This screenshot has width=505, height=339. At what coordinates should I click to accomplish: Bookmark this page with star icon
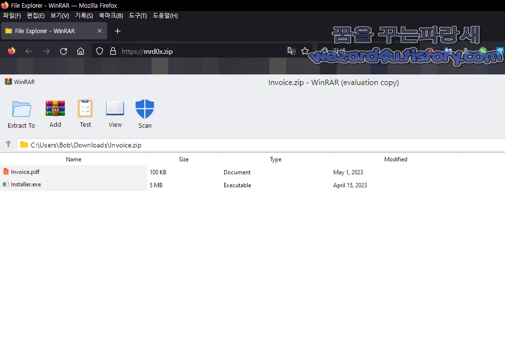(x=304, y=51)
